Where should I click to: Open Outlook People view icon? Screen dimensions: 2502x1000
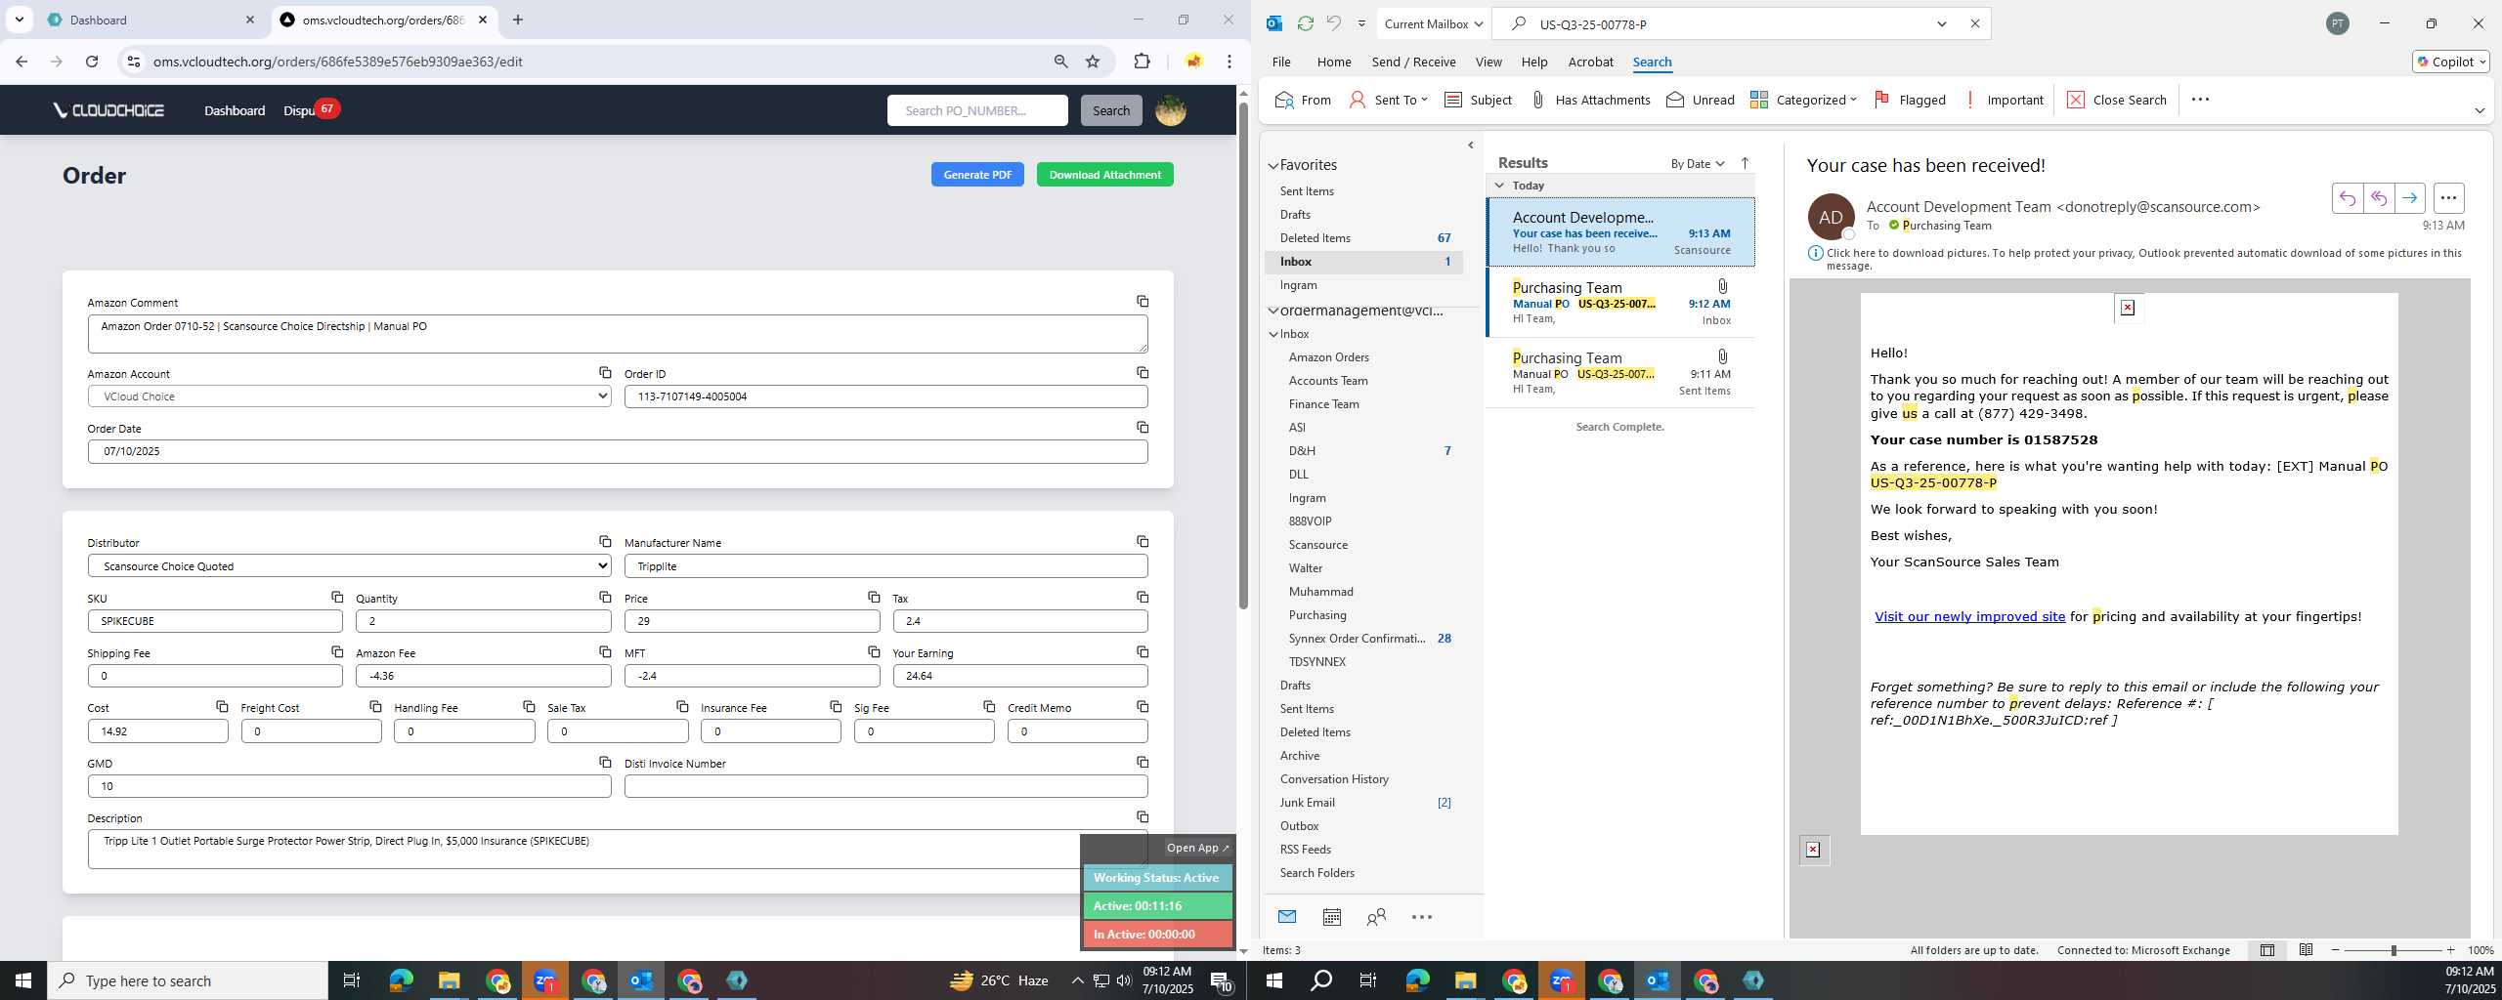1376,917
